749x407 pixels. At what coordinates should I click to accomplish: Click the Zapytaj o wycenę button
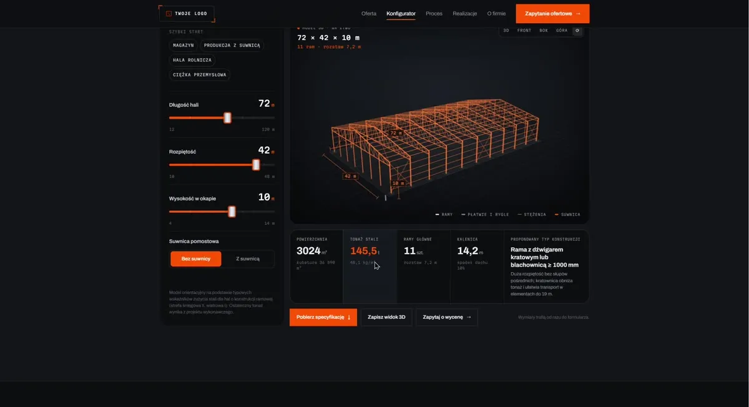point(447,317)
